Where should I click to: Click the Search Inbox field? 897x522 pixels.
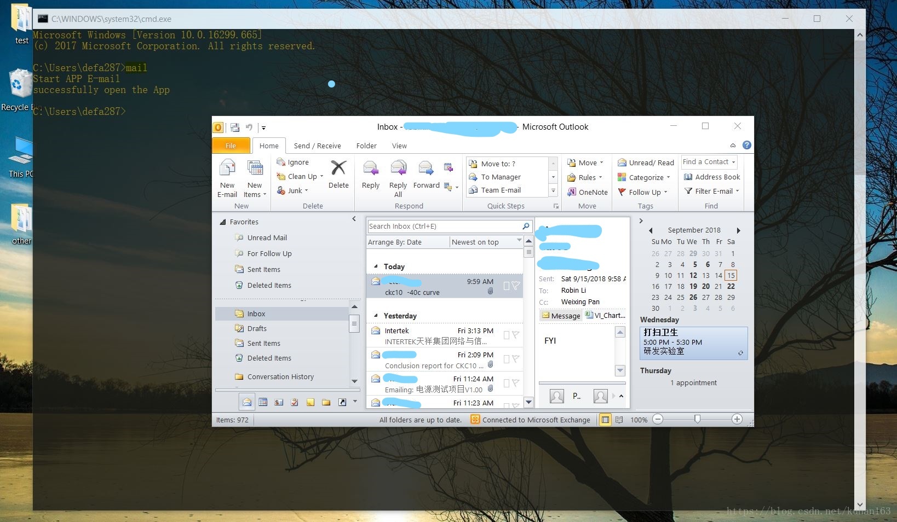444,226
